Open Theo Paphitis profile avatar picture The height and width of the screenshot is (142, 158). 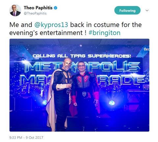[15, 11]
